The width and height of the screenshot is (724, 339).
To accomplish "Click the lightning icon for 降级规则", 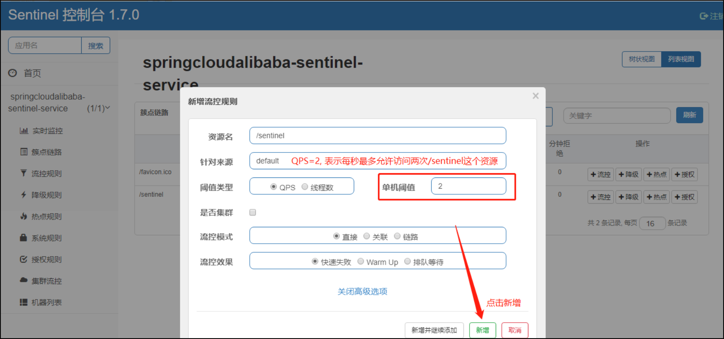I will point(24,195).
